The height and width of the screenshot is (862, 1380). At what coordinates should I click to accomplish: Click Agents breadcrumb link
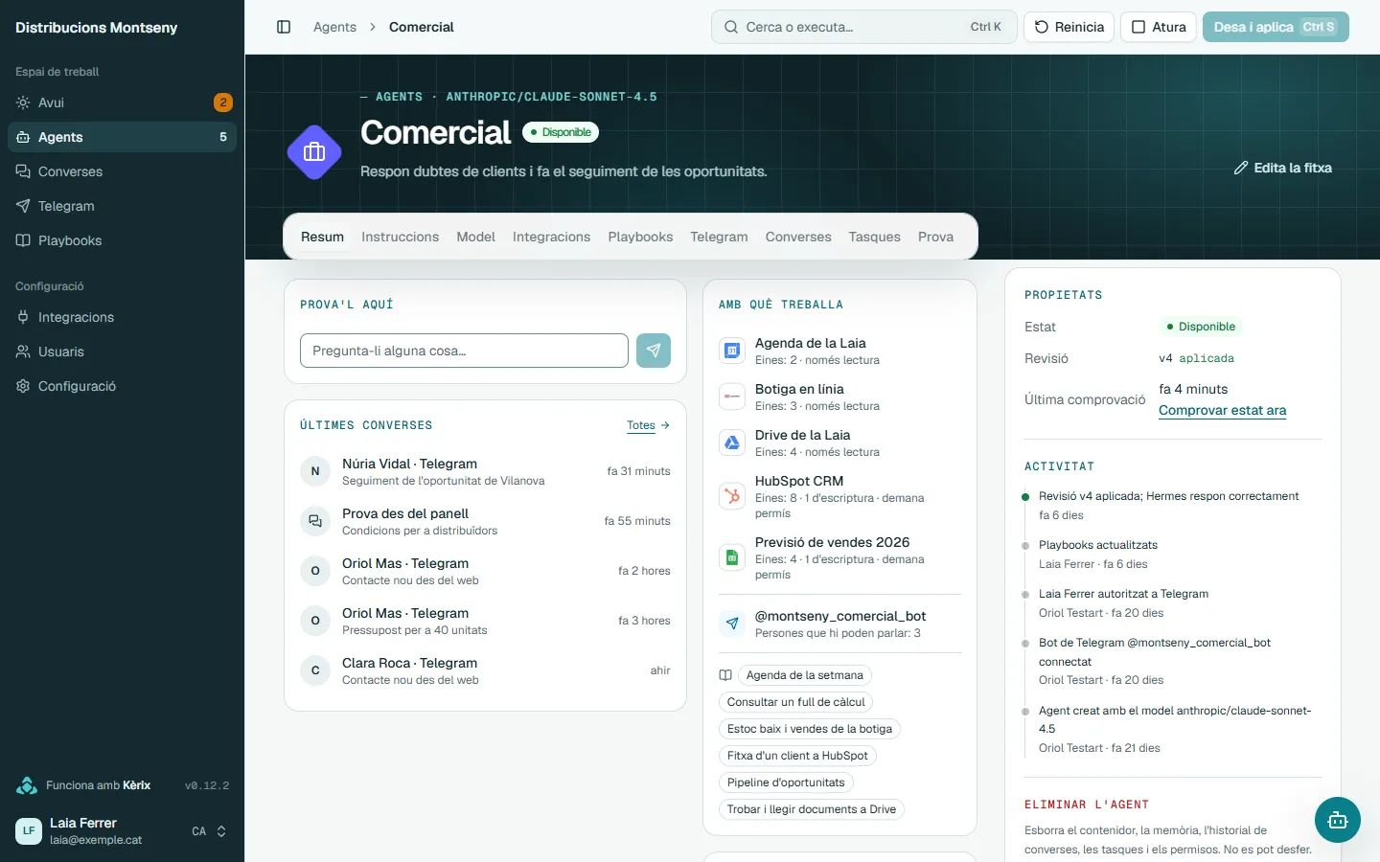(x=334, y=27)
